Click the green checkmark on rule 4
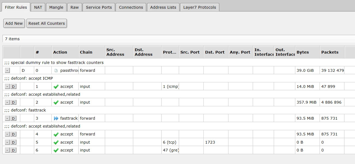The width and height of the screenshot is (355, 164). 56,134
